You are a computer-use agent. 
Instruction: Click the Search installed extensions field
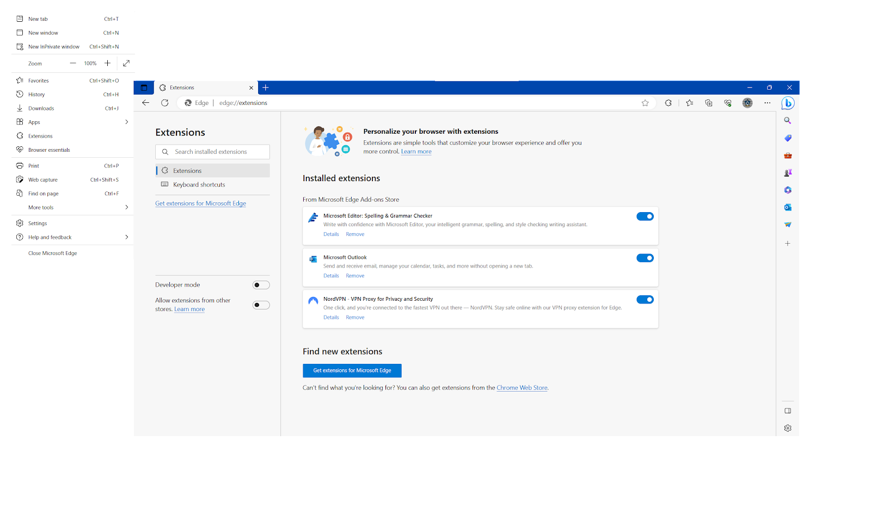(218, 152)
